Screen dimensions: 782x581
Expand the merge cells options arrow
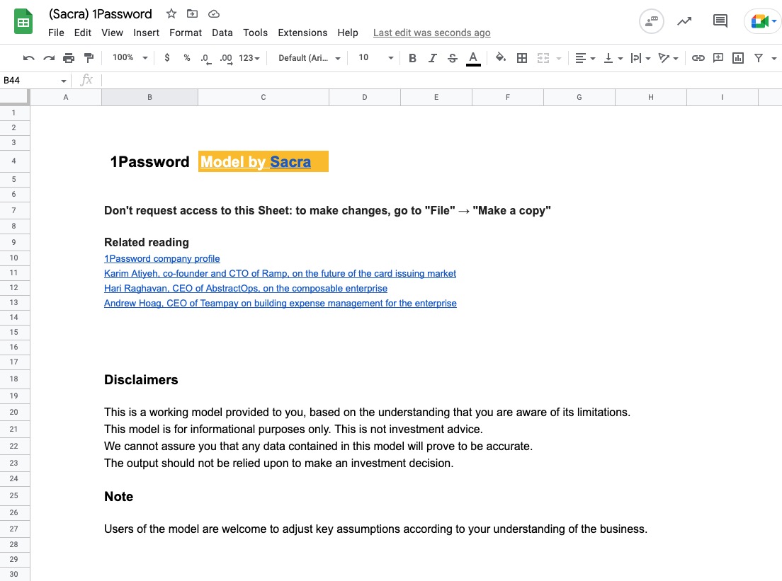click(559, 59)
